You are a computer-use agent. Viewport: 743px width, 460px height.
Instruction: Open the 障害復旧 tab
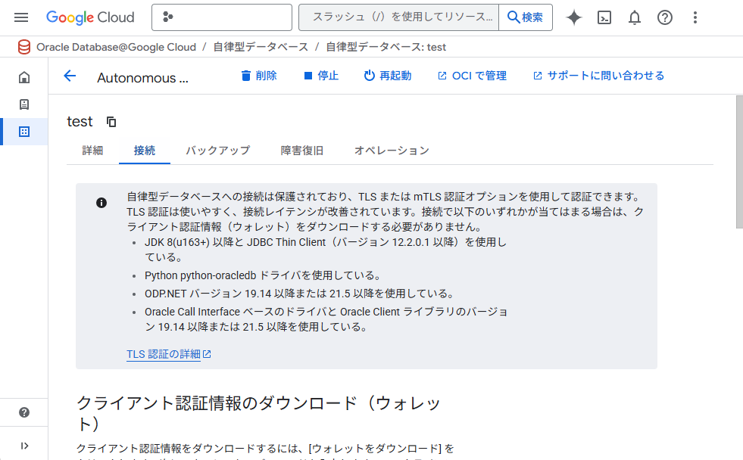click(301, 151)
